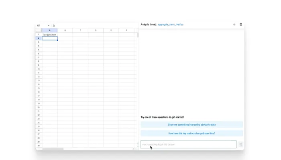281x160 pixels.
Task: Expand the A2 name box dropdown arrow
Action: [x=49, y=26]
